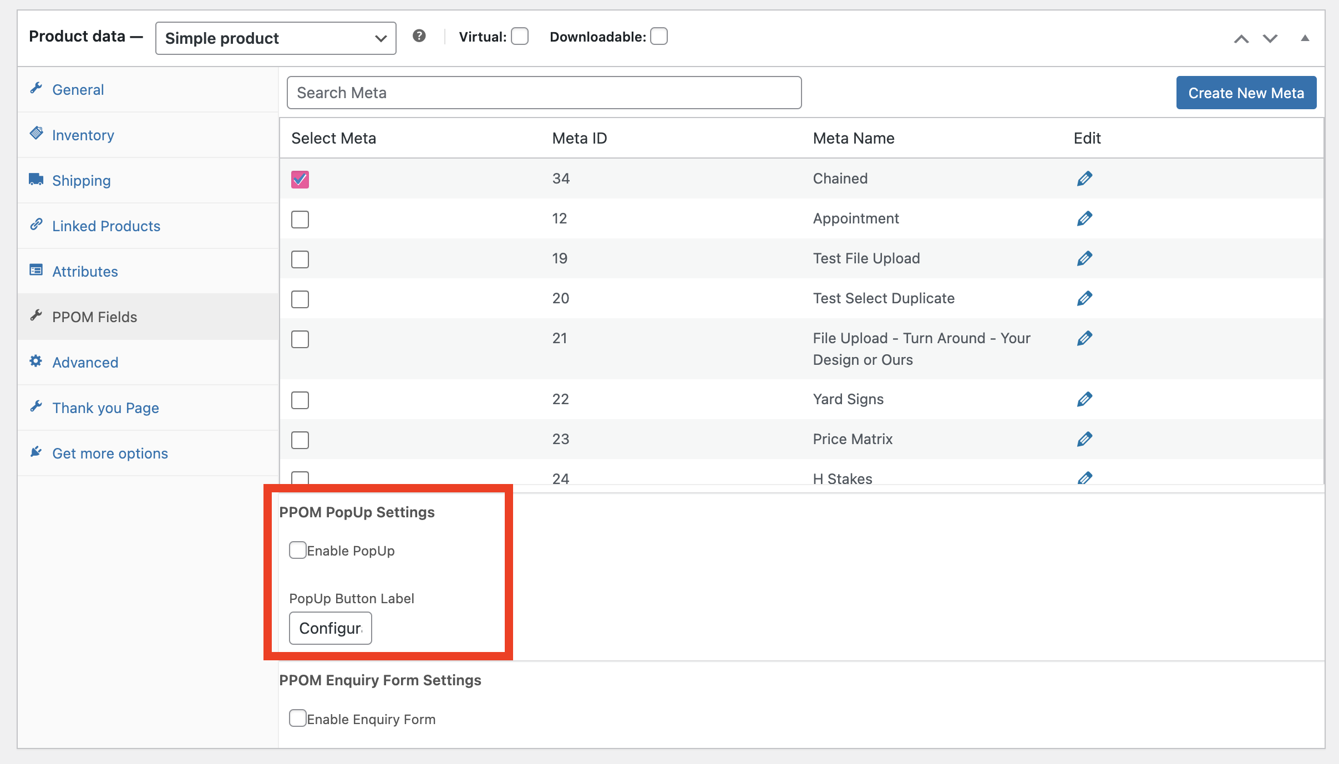Enable PopUp in PPOM PopUp Settings

[298, 550]
